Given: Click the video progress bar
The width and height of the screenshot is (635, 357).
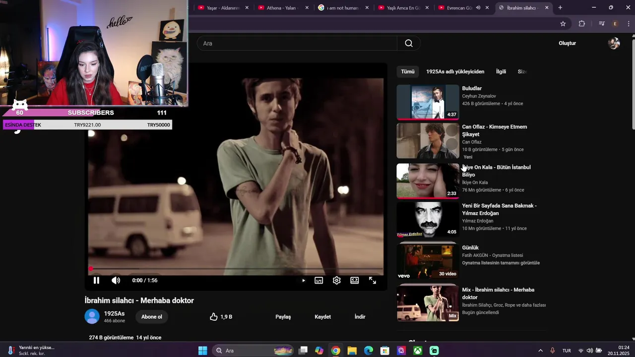Looking at the screenshot, I should coord(236,269).
